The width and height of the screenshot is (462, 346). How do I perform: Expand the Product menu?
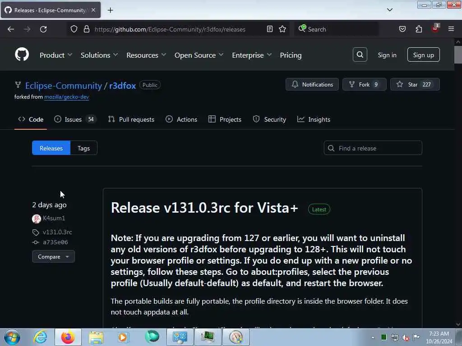[56, 55]
